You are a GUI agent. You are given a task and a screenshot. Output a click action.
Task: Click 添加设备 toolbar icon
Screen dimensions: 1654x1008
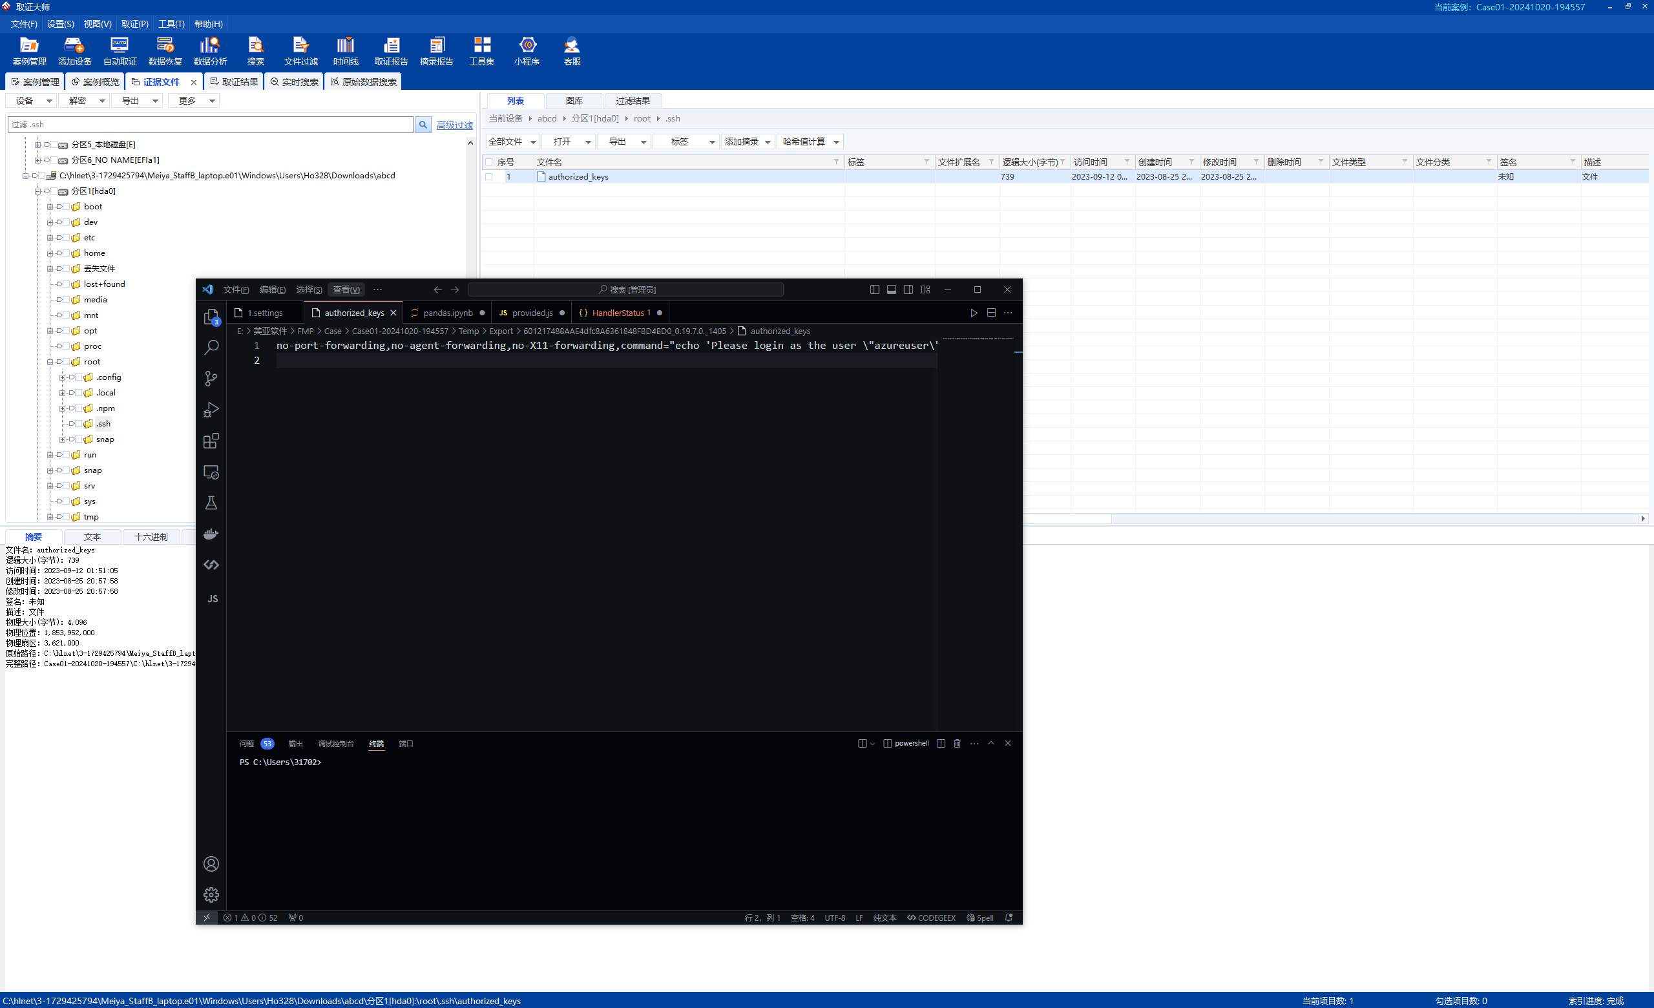(74, 51)
